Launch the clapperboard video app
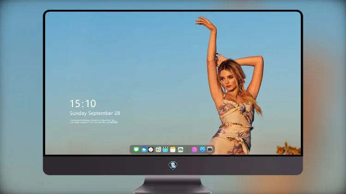This screenshot has width=346, height=194. [x=165, y=149]
